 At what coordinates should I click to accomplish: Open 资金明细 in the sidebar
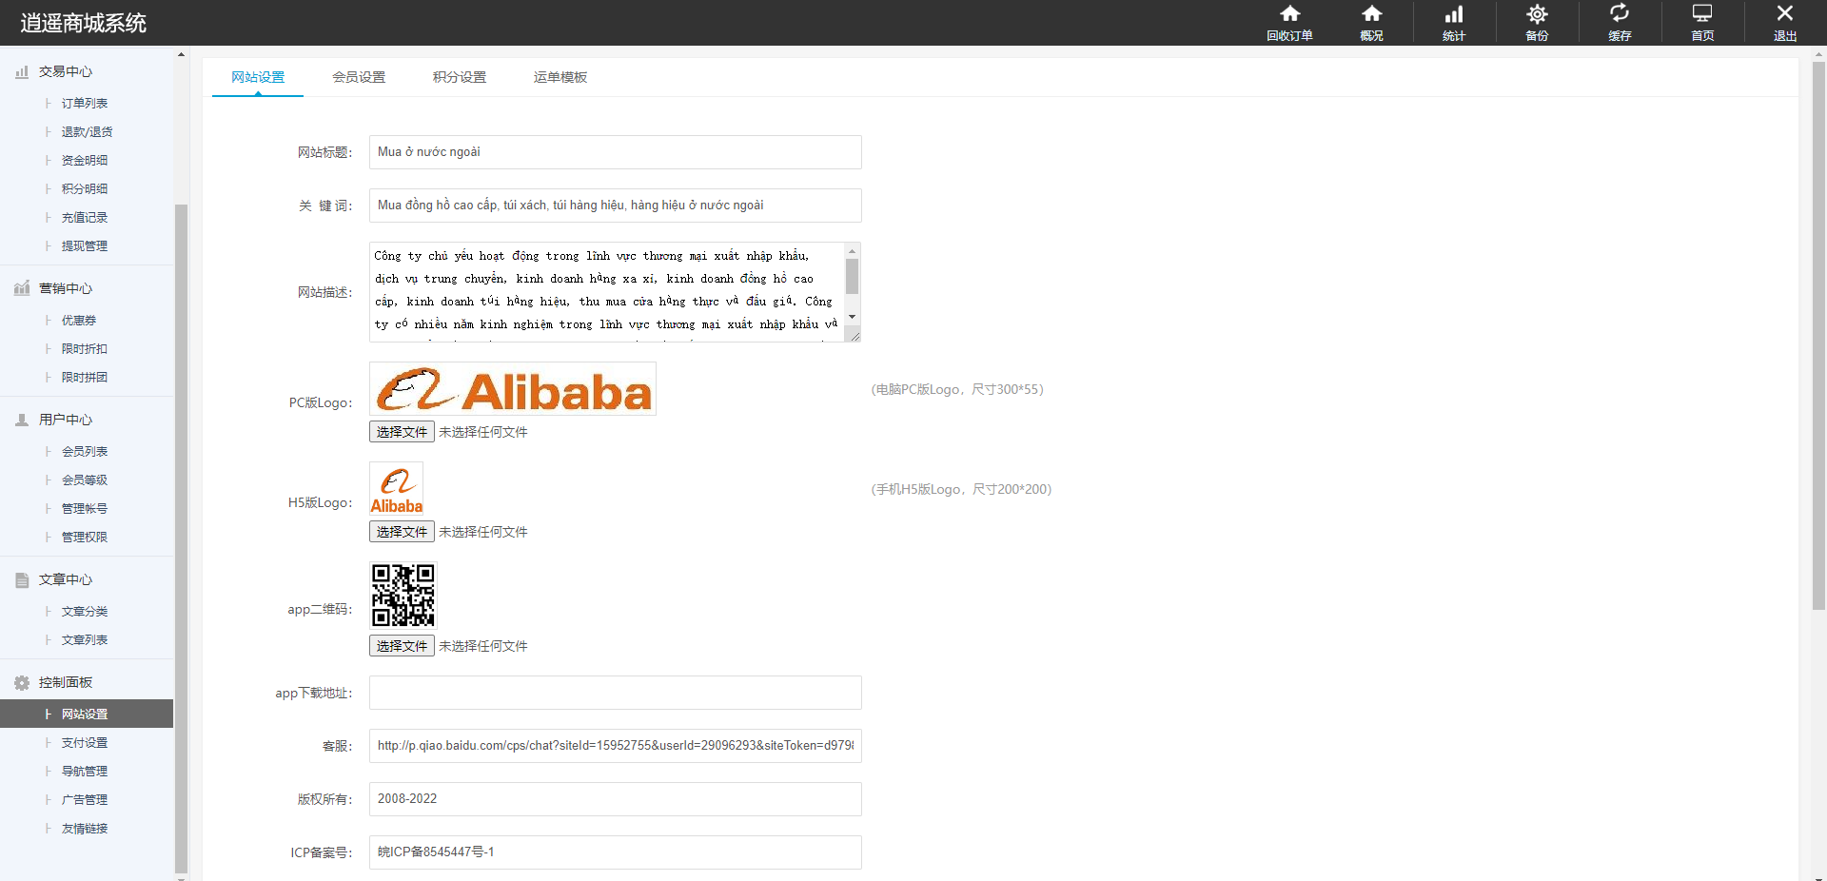pos(85,160)
